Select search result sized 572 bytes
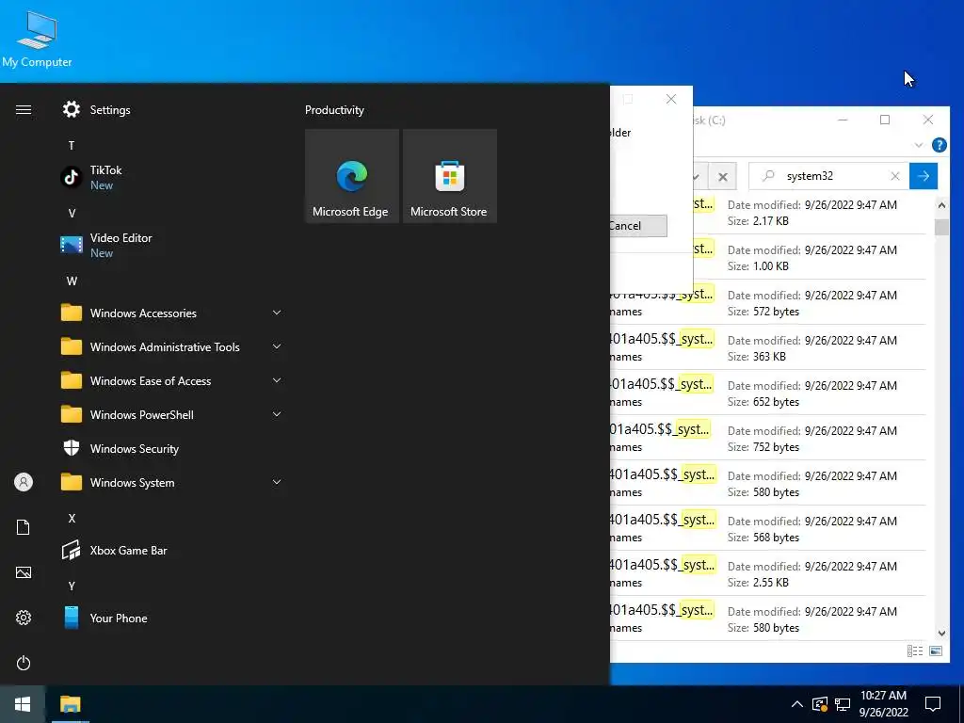964x723 pixels. [768, 303]
